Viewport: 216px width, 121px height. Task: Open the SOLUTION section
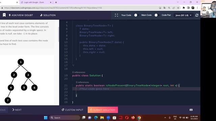pos(48,15)
